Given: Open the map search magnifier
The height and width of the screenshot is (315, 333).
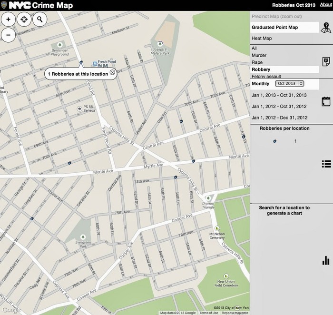Looking at the screenshot, I should tap(39, 20).
